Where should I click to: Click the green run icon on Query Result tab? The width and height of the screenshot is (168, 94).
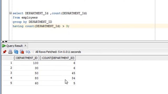pos(4,46)
